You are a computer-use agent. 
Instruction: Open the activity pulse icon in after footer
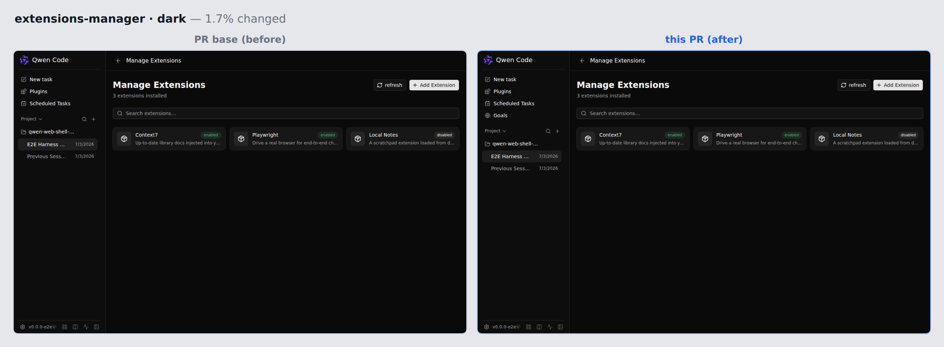550,327
